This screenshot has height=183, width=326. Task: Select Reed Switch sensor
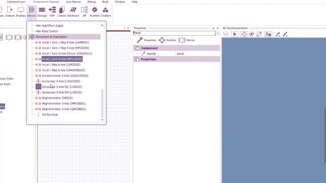(50, 32)
